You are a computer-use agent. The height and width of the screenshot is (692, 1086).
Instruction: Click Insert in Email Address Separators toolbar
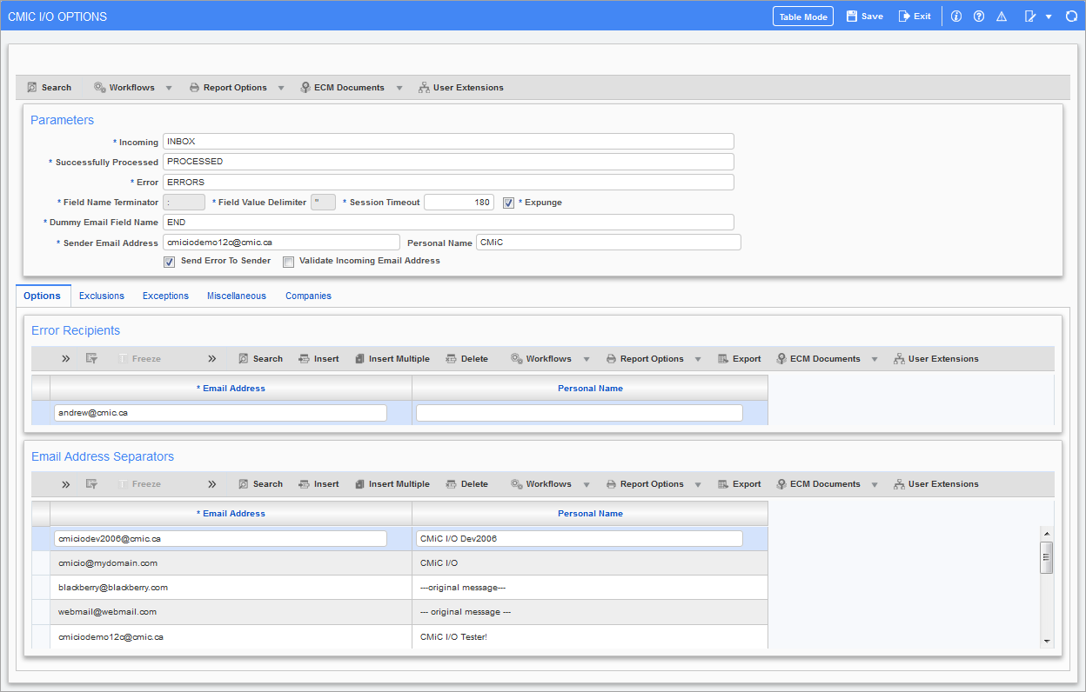click(x=318, y=484)
